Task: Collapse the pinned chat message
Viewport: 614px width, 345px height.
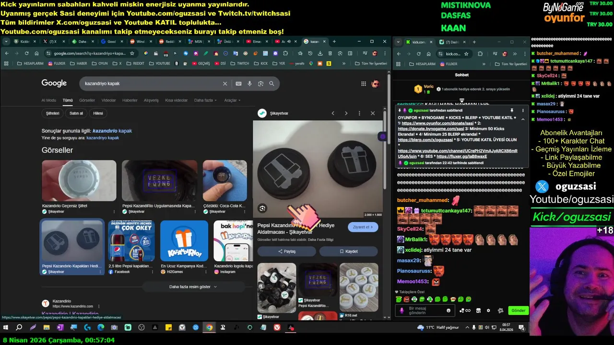Action: coord(523,119)
